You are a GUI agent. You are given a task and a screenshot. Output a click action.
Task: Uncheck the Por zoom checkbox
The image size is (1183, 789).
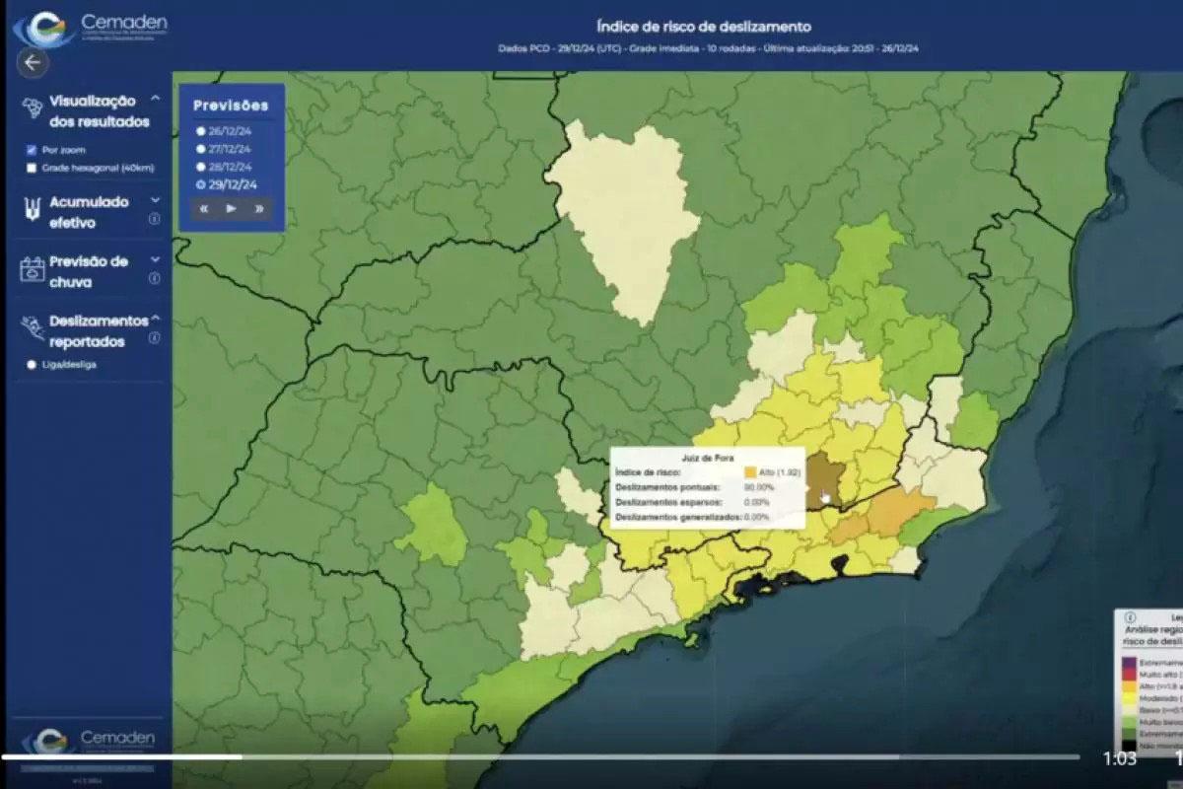(32, 150)
